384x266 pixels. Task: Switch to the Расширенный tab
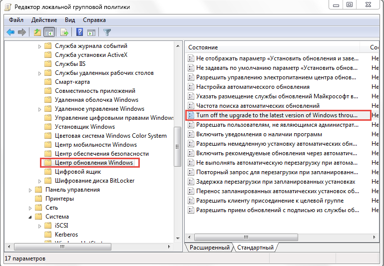point(210,248)
